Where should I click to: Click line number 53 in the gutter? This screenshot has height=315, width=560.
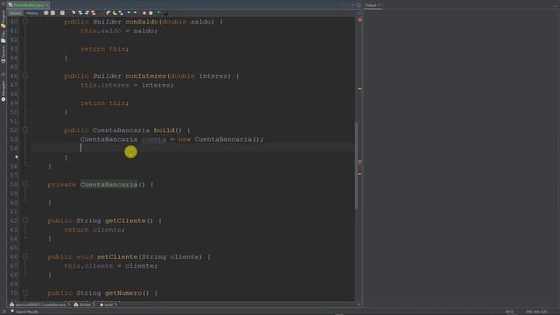(x=13, y=139)
